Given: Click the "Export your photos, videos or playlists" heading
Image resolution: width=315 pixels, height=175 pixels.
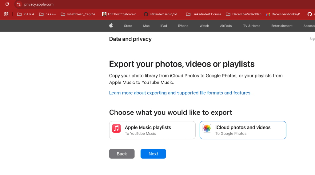Looking at the screenshot, I should pos(182,64).
